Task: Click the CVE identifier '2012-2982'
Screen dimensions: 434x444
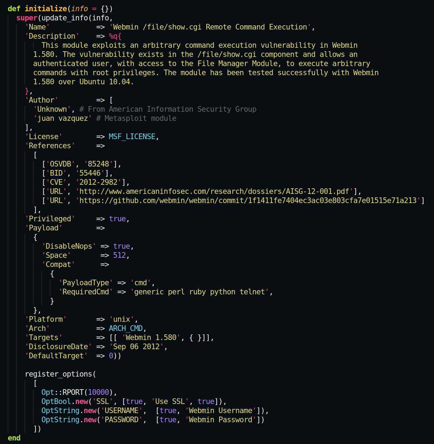Action: [98, 182]
